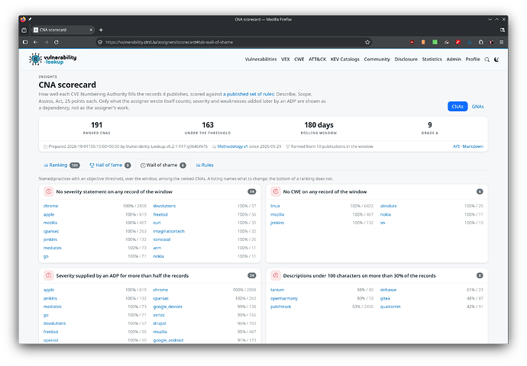
Task: Open cpansec in No severity statement card
Action: tap(51, 231)
